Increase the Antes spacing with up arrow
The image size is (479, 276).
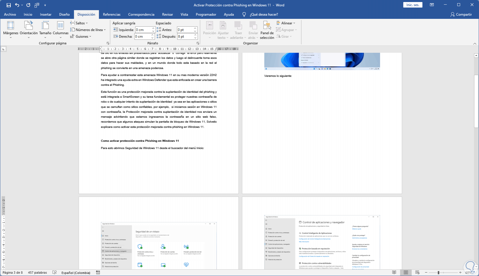(x=195, y=28)
